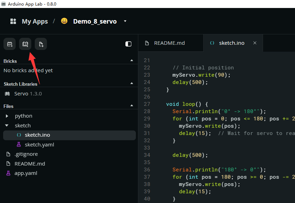Collapse the Bricks section
Screen dimensions: 295x203
tap(132, 60)
